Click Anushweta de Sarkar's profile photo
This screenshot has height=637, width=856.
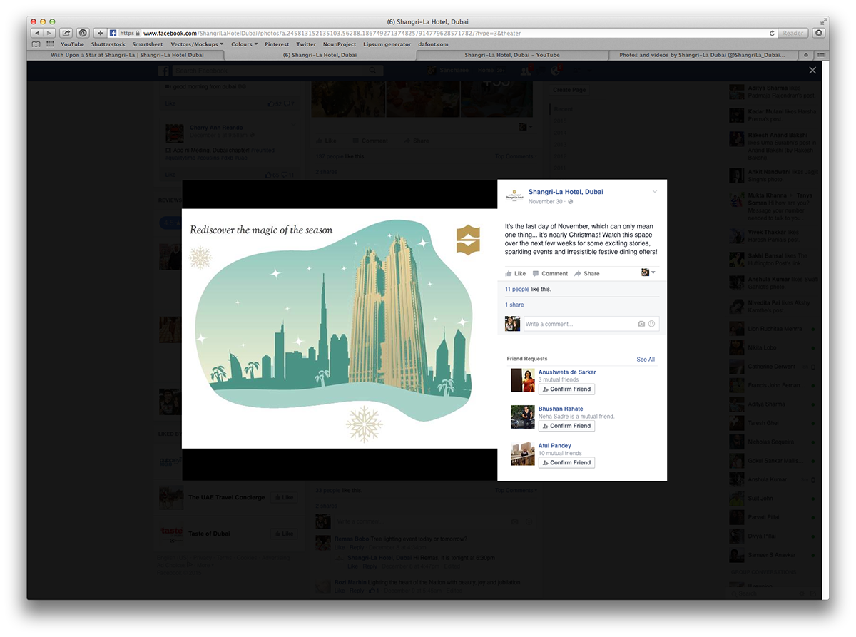tap(523, 380)
